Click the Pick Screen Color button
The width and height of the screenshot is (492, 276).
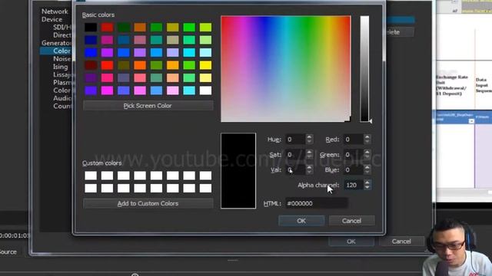click(x=148, y=106)
